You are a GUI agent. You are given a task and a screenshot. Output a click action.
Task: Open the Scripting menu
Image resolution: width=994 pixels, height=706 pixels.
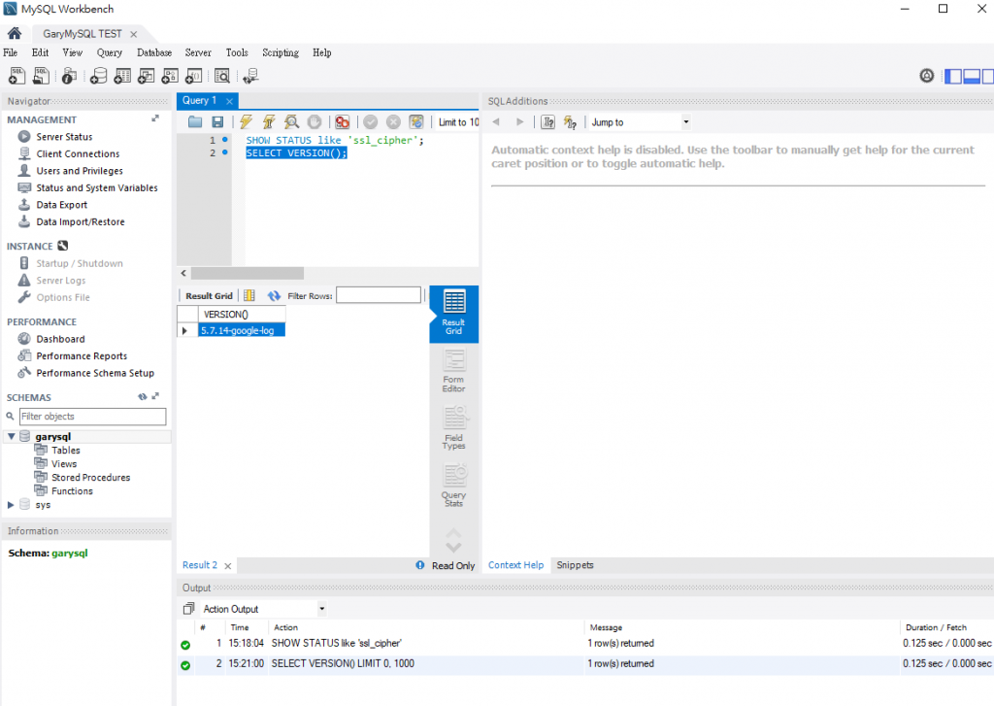[281, 52]
